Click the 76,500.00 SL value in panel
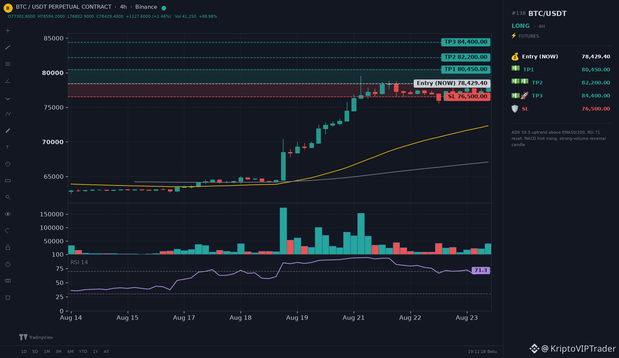The width and height of the screenshot is (619, 358). click(596, 109)
